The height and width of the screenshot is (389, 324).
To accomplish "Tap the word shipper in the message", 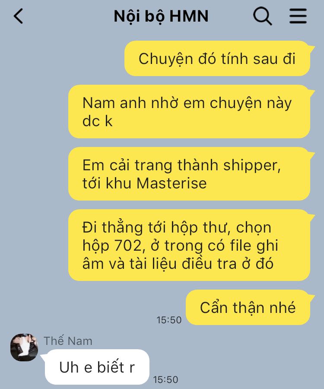I will tap(252, 166).
